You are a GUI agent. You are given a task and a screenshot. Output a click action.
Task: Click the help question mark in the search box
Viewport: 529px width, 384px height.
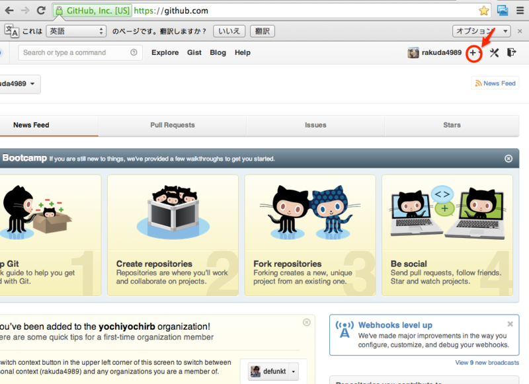[x=134, y=52]
